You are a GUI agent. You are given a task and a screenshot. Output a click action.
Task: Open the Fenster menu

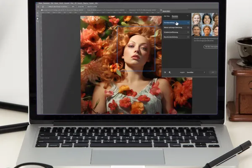92,3
